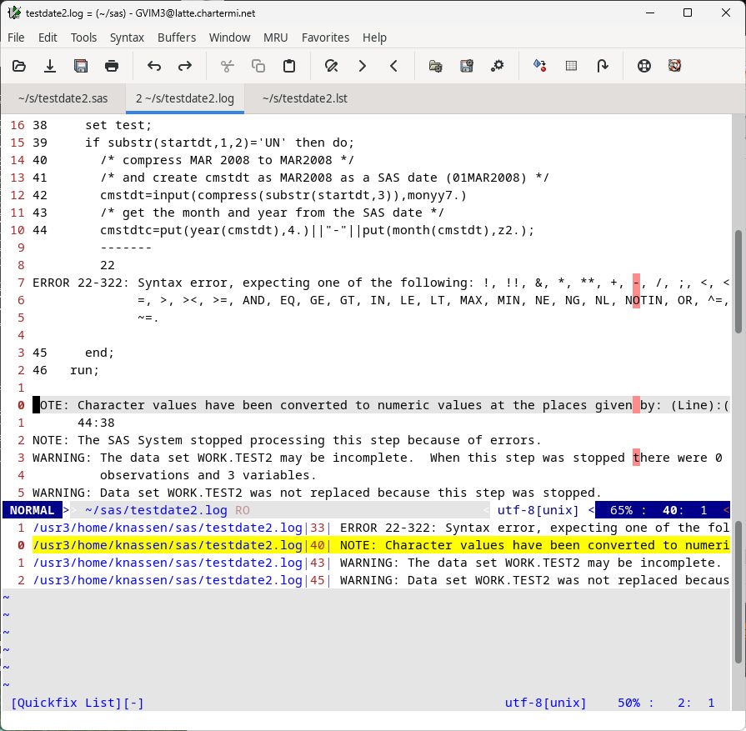This screenshot has width=746, height=731.
Task: Open the Window menu
Action: coord(230,38)
